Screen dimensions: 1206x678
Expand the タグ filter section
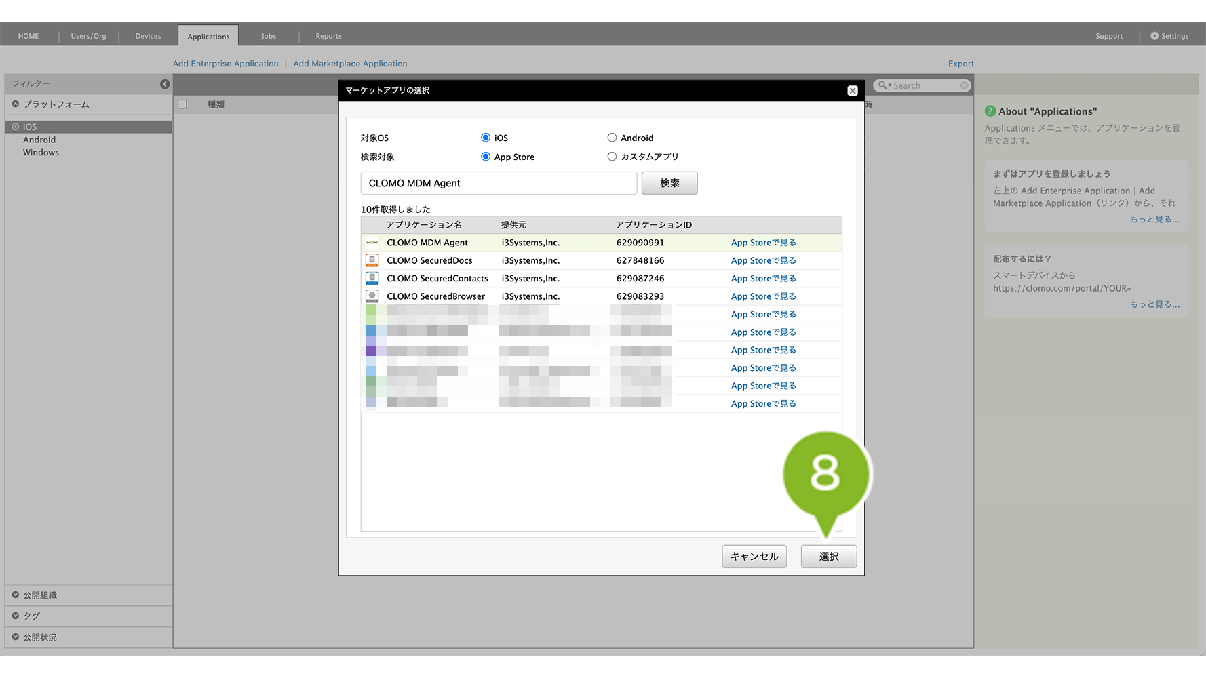point(16,616)
